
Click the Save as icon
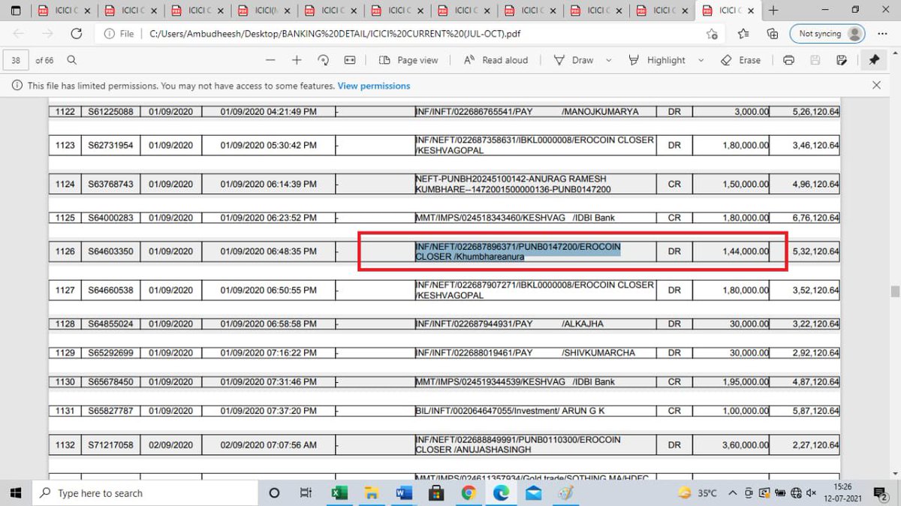click(x=842, y=60)
